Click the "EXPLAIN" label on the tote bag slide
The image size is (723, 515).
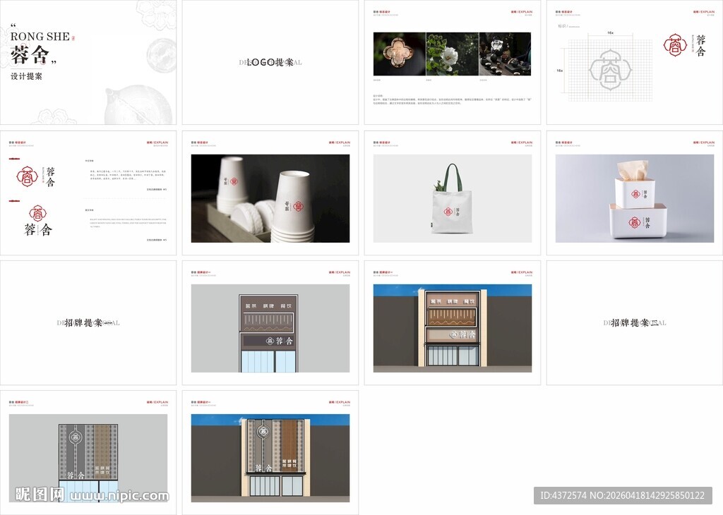tap(525, 143)
